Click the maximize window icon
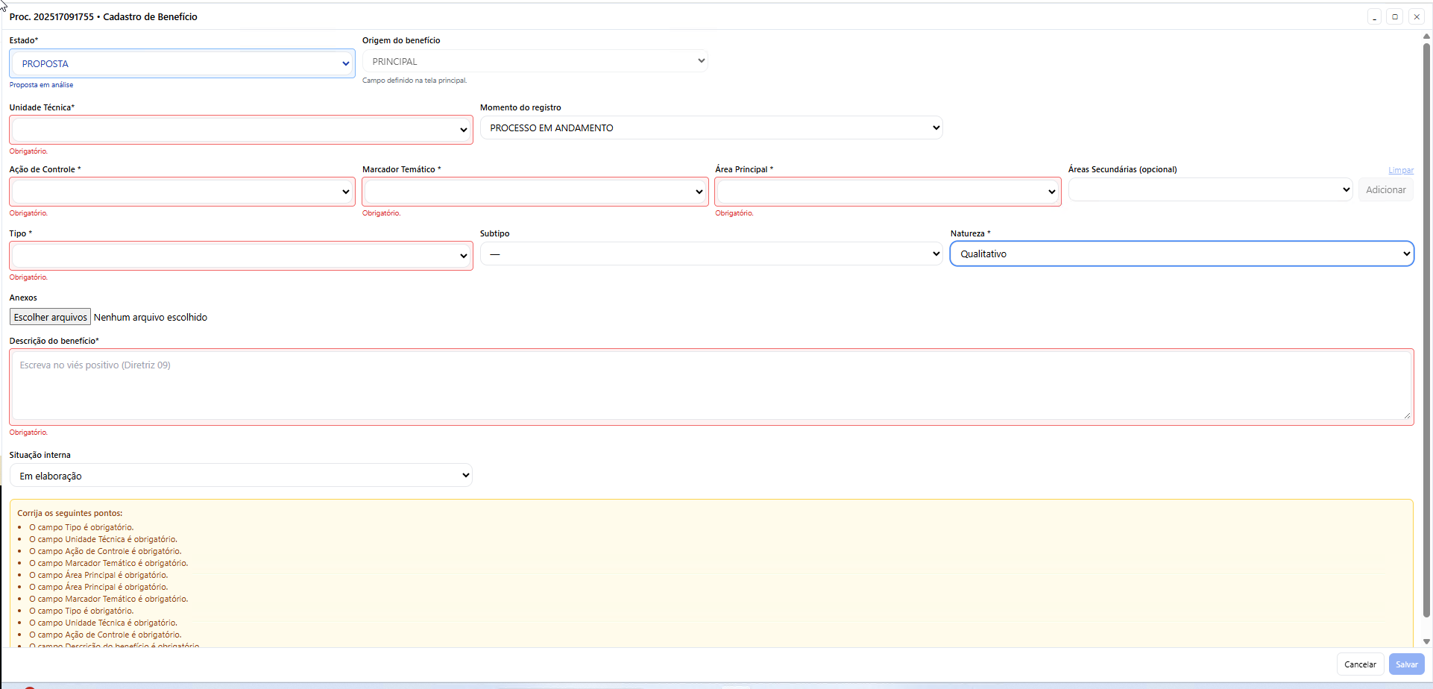The image size is (1433, 689). pos(1395,16)
